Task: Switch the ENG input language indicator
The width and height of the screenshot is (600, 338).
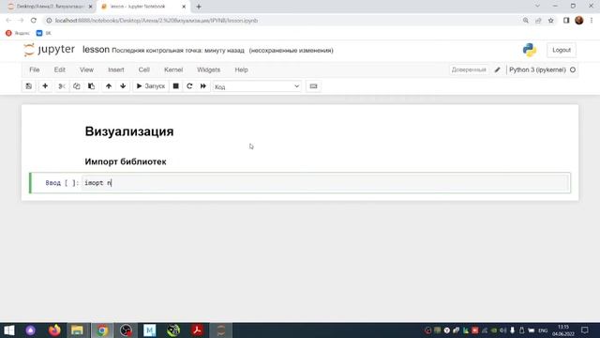Action: pos(543,330)
